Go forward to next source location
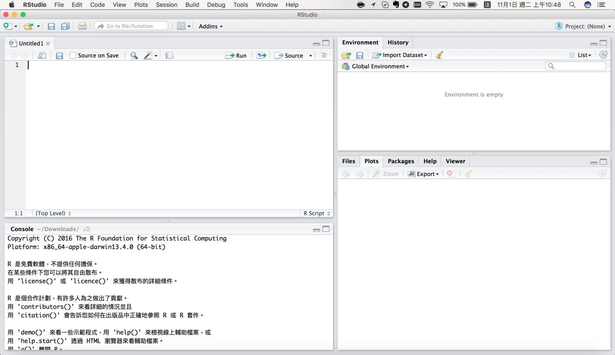615x355 pixels. [x=24, y=56]
